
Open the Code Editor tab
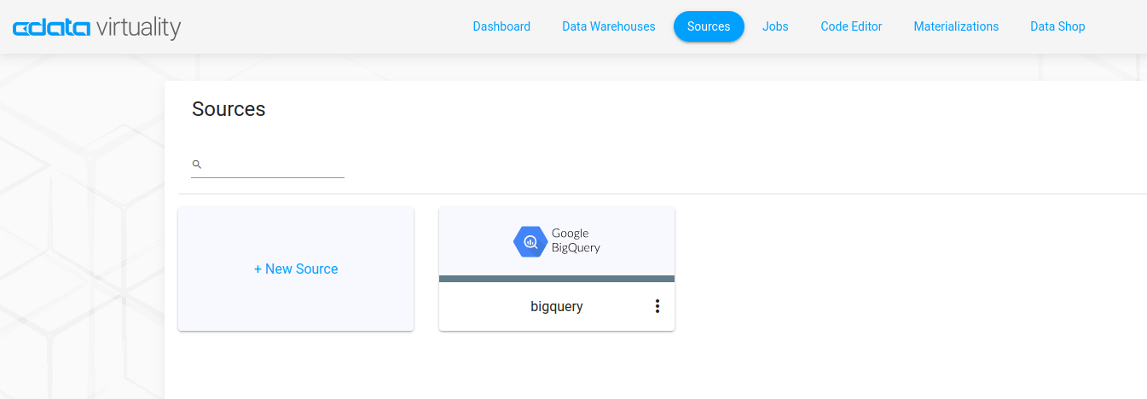coord(851,26)
